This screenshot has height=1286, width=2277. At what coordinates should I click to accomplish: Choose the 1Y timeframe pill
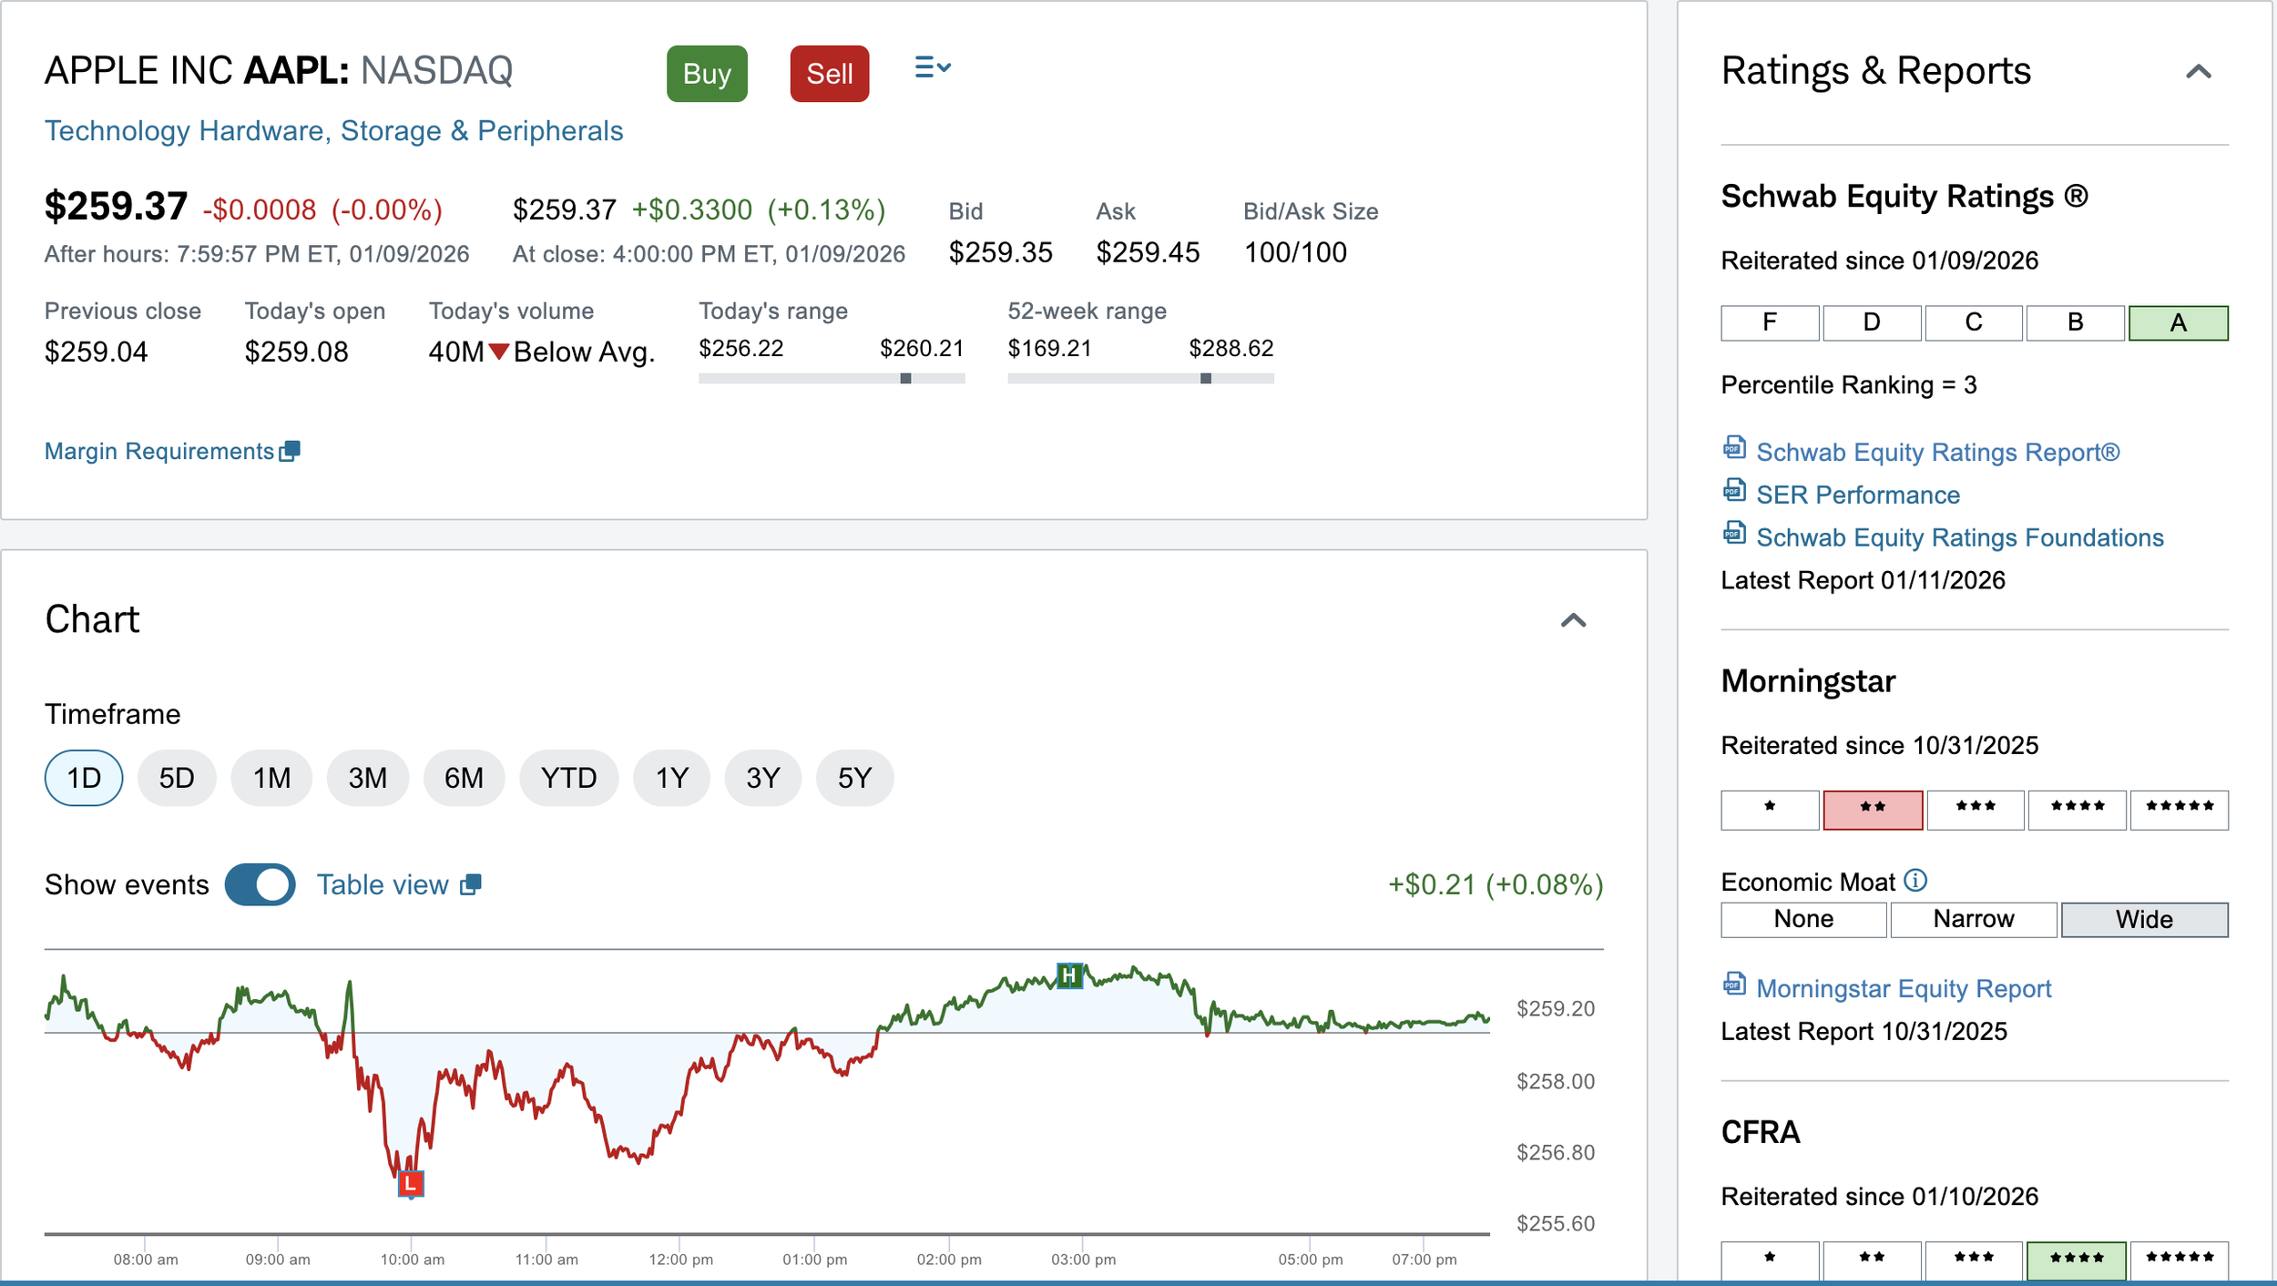[x=671, y=778]
